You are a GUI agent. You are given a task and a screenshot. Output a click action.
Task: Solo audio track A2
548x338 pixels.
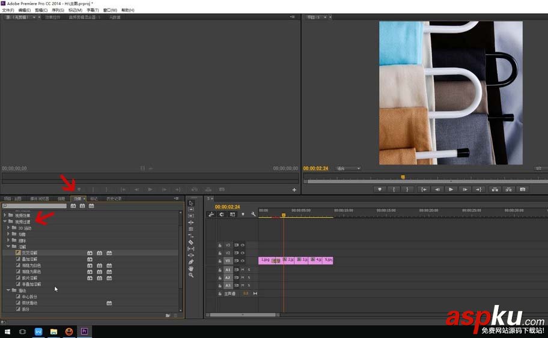pyautogui.click(x=249, y=277)
